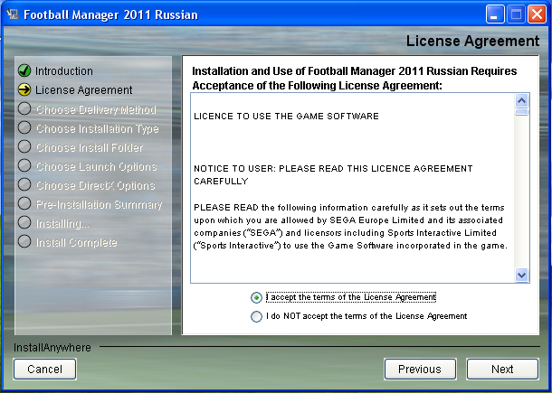Go back with the Previous button
The width and height of the screenshot is (552, 393).
coord(420,370)
